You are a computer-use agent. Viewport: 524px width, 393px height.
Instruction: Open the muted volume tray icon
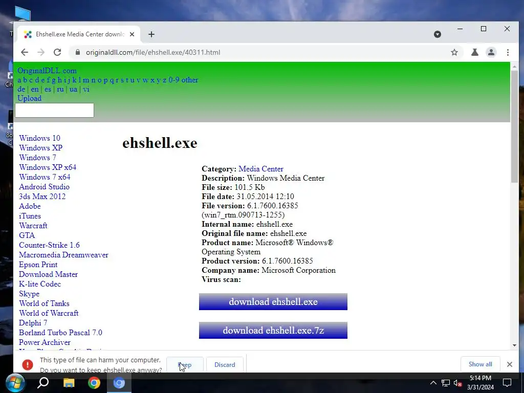458,383
